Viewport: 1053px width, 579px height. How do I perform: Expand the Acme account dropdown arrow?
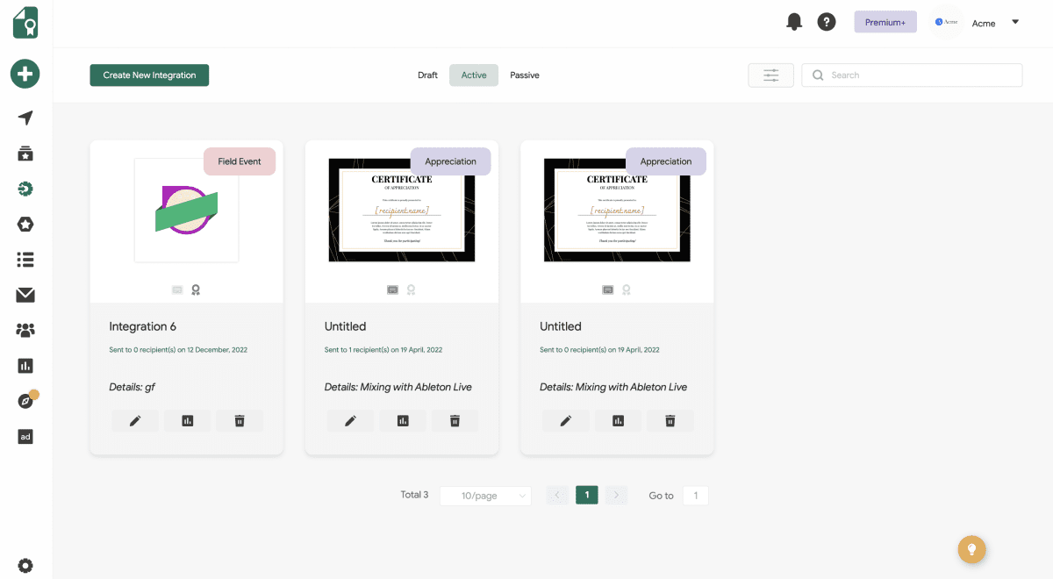pos(1015,23)
